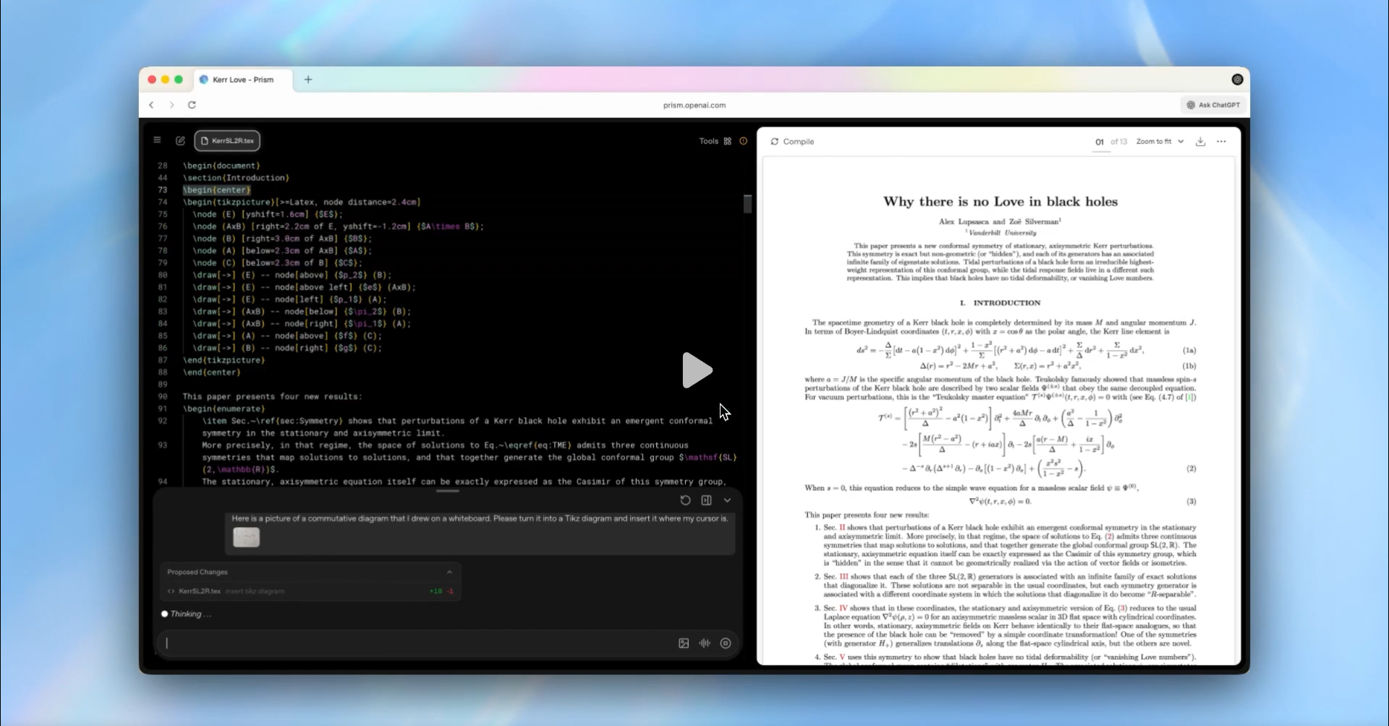
Task: Attach an image to the chat
Action: click(684, 644)
